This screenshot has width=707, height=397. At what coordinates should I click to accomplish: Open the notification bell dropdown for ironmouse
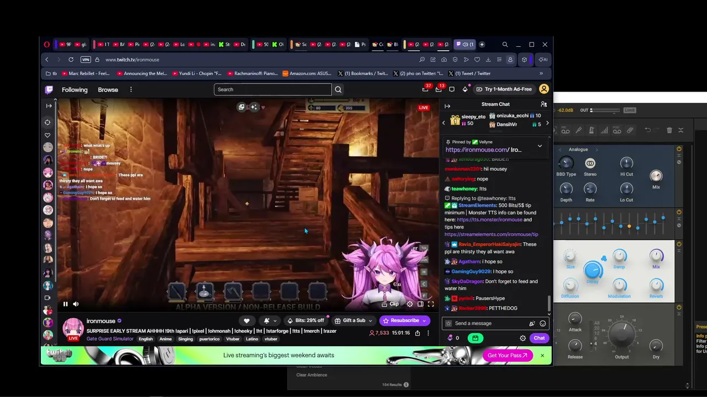[271, 320]
